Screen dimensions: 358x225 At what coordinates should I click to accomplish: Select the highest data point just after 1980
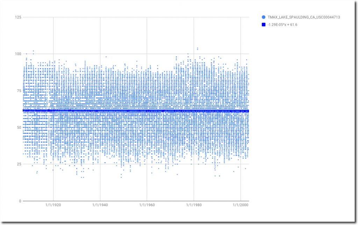(197, 48)
